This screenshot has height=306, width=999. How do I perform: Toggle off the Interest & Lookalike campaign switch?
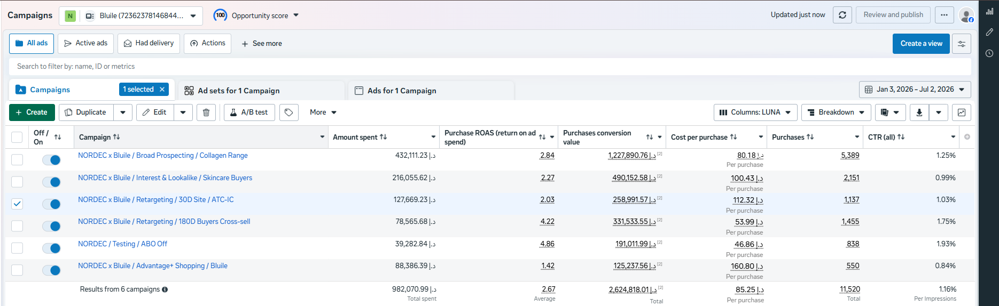click(51, 182)
